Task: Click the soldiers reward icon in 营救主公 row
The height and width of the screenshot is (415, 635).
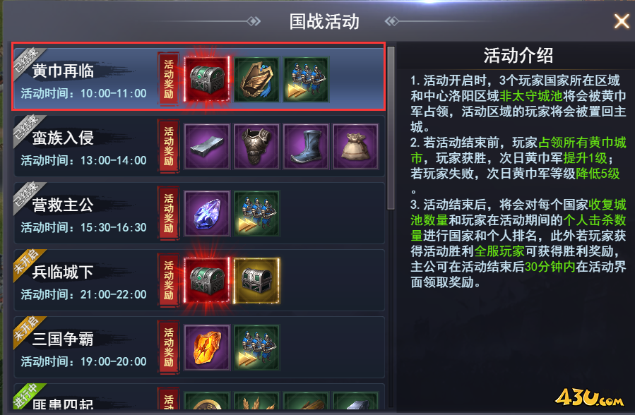Action: [x=256, y=214]
